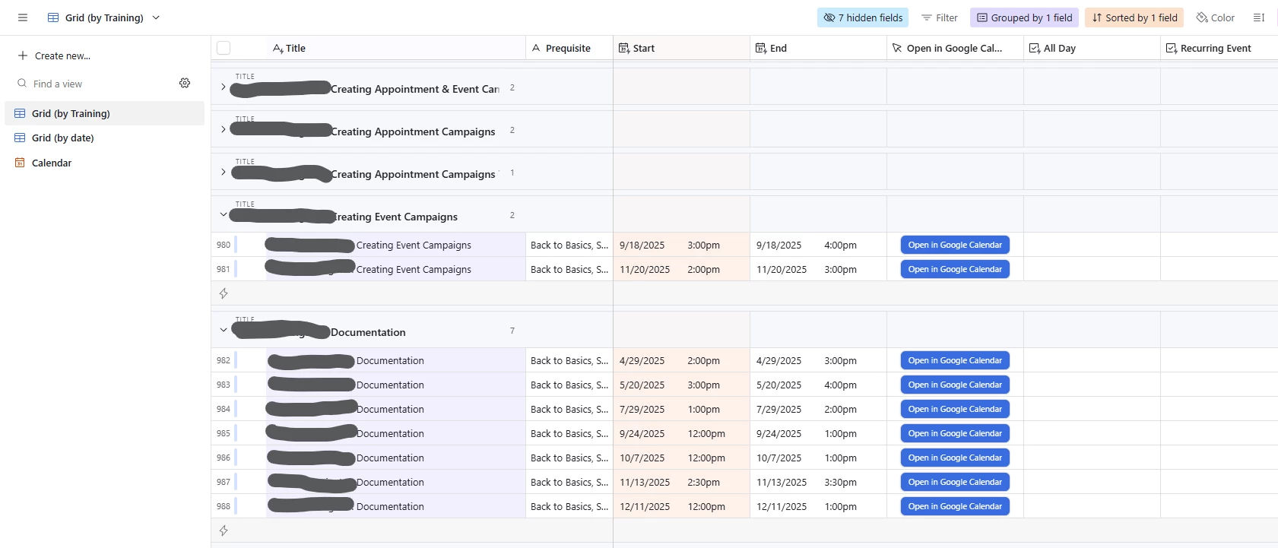
Task: Open Google Calendar for row 987
Action: [955, 482]
